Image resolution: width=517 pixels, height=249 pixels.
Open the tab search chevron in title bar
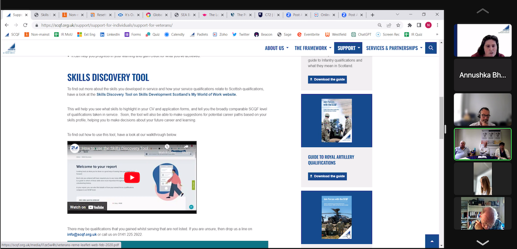[397, 14]
